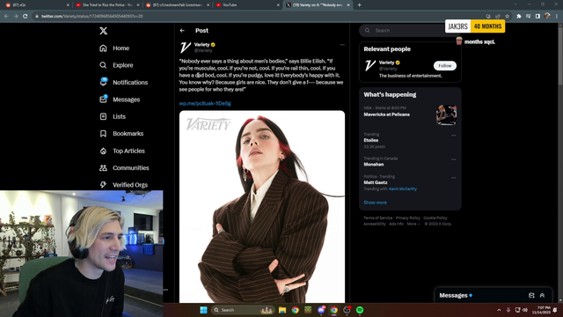This screenshot has height=317, width=563.
Task: Open the Chrome three-dot menu
Action: [557, 16]
